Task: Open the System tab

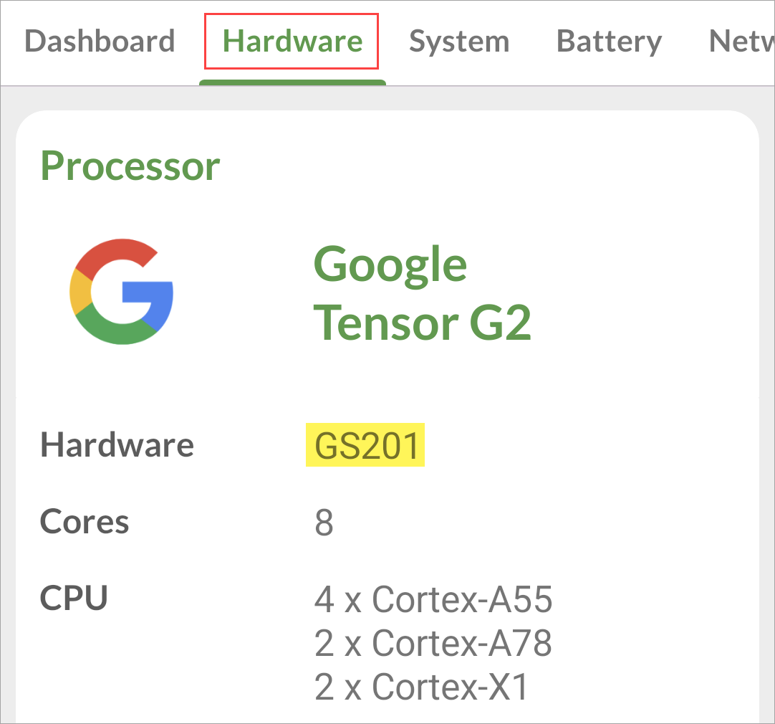Action: [459, 41]
